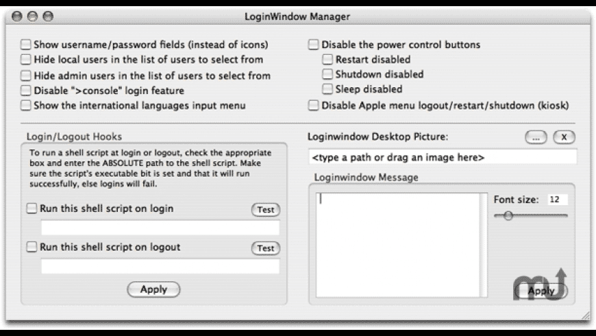
Task: Click the window resize grip corner
Action: point(585,315)
